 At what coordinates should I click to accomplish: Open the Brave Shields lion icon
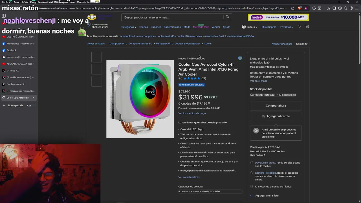pos(300,8)
